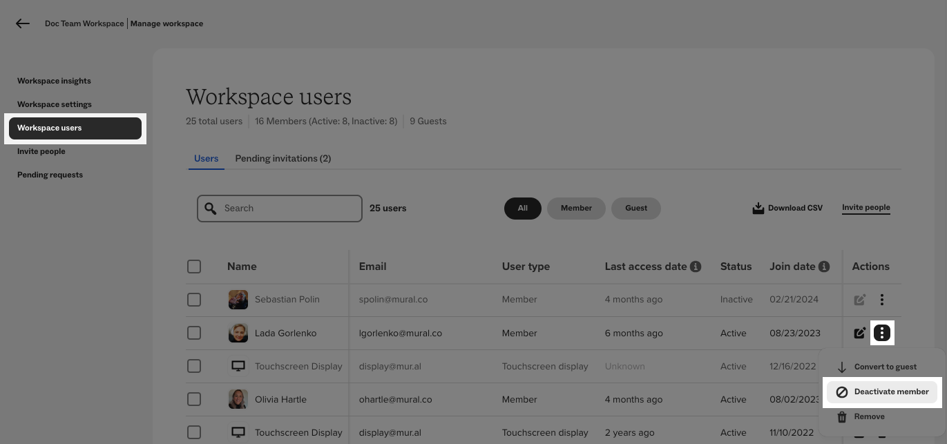The height and width of the screenshot is (444, 947).
Task: Check the box for Olivia Hartle
Action: [194, 399]
